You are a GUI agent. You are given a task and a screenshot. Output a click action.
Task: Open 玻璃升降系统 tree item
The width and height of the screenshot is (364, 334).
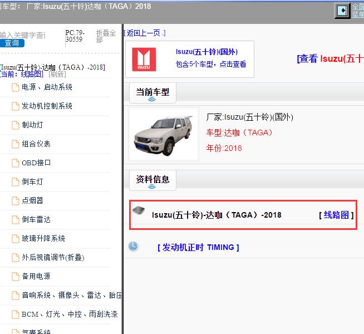[x=43, y=239]
